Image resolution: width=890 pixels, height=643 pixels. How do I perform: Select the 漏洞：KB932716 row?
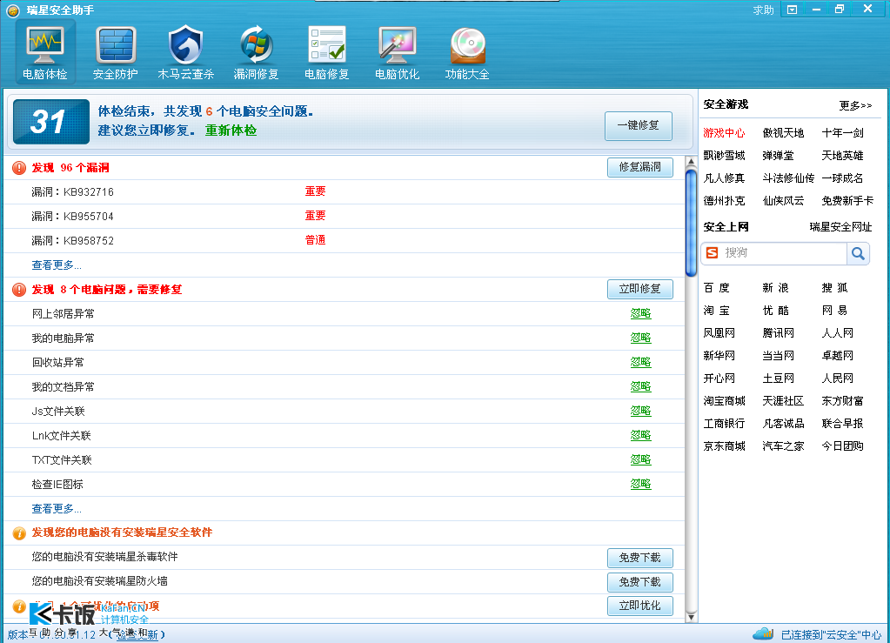[x=344, y=191]
